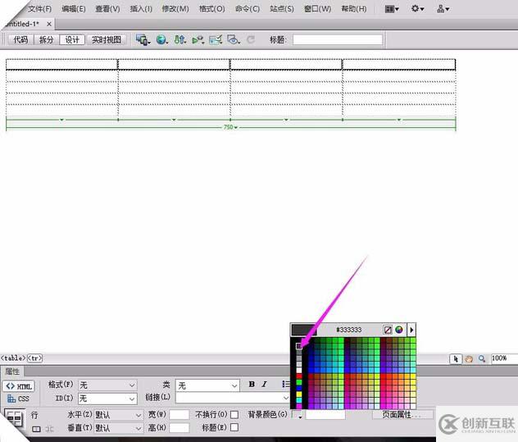Click the Bold B icon in Properties
The width and height of the screenshot is (518, 442).
click(x=252, y=384)
